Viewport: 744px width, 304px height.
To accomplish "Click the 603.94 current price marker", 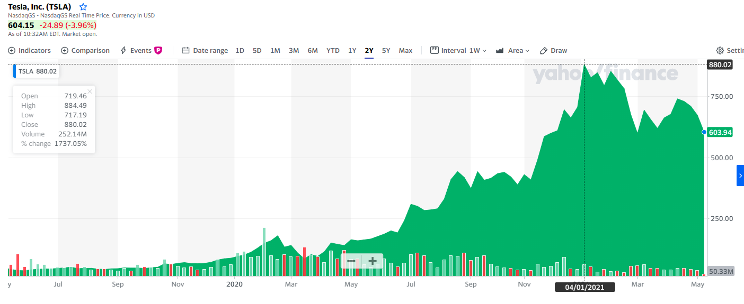I will [x=720, y=132].
